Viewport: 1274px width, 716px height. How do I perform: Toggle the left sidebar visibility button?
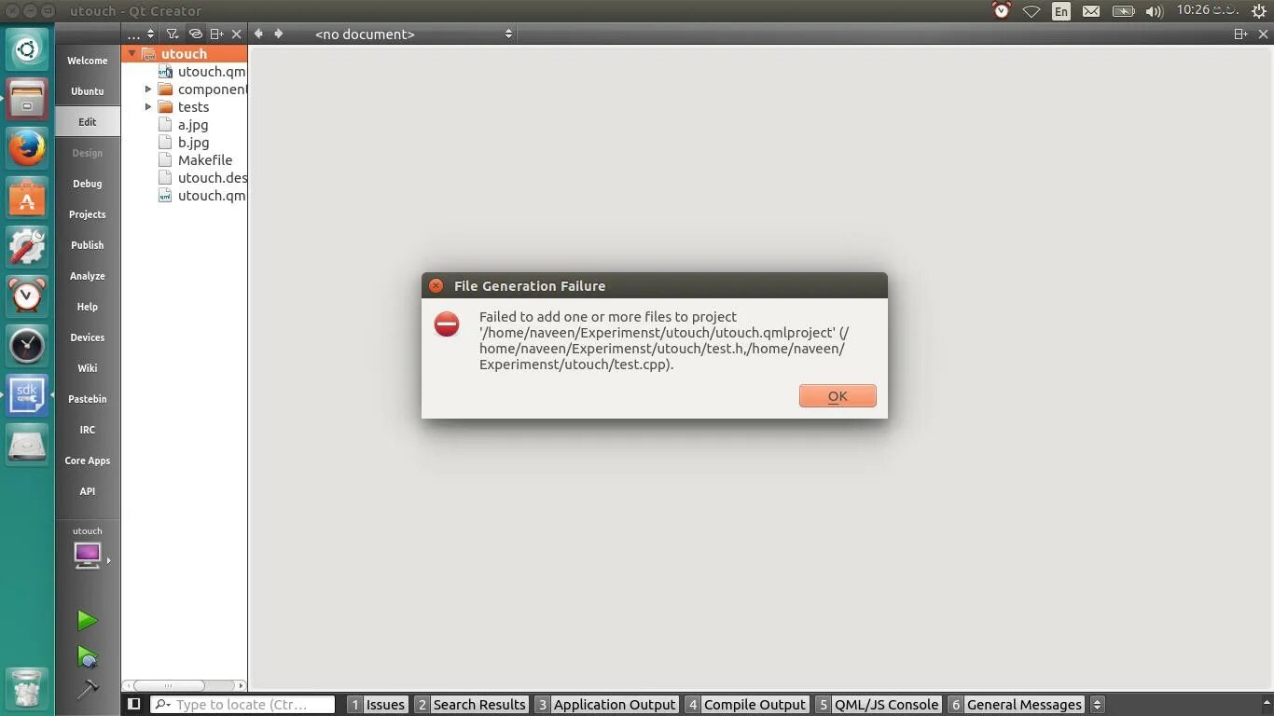[x=133, y=704]
